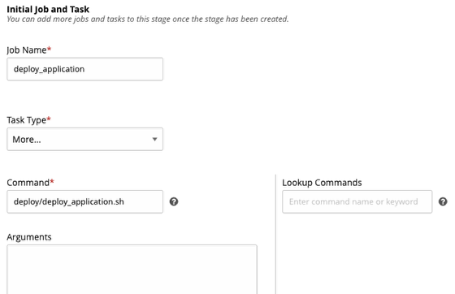Click the Lookup Commands search field

[357, 201]
